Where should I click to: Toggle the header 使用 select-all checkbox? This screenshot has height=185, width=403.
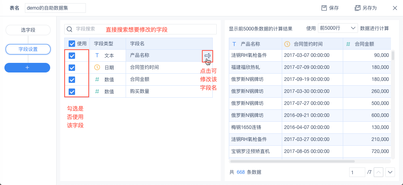pyautogui.click(x=72, y=44)
